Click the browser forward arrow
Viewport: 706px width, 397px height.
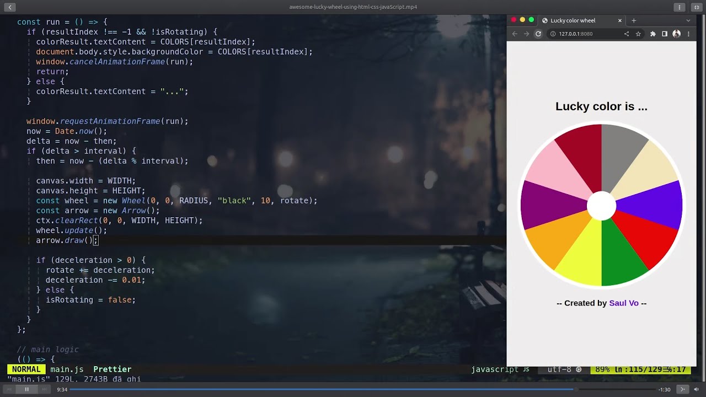coord(526,34)
